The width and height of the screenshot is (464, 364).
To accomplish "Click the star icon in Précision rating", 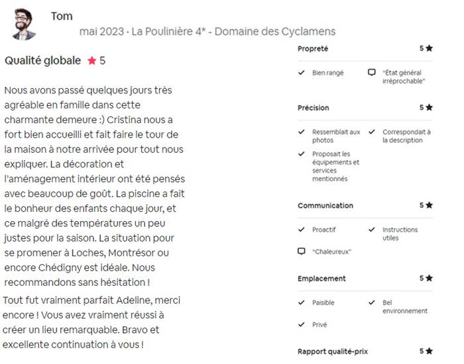I will coord(429,107).
